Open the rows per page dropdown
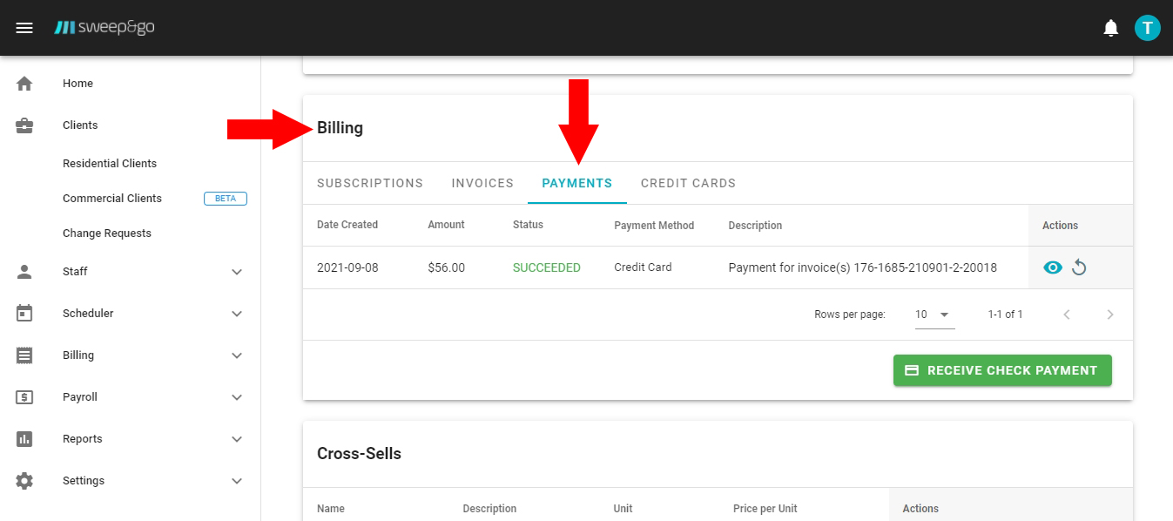 coord(934,315)
